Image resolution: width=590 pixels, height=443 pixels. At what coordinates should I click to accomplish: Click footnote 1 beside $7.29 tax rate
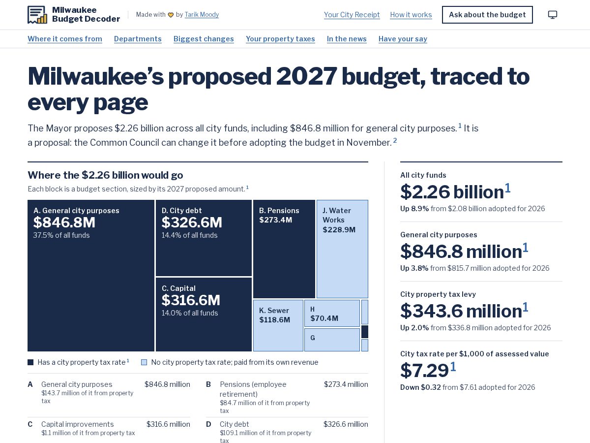(453, 367)
